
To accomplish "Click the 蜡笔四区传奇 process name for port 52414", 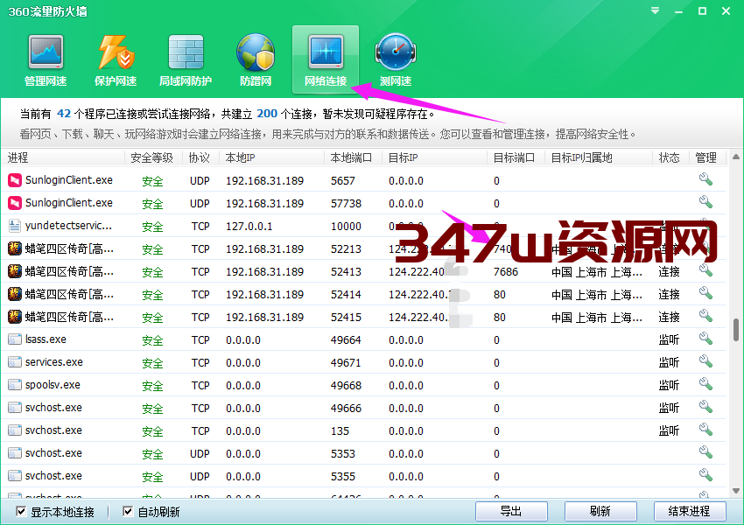I will click(69, 294).
